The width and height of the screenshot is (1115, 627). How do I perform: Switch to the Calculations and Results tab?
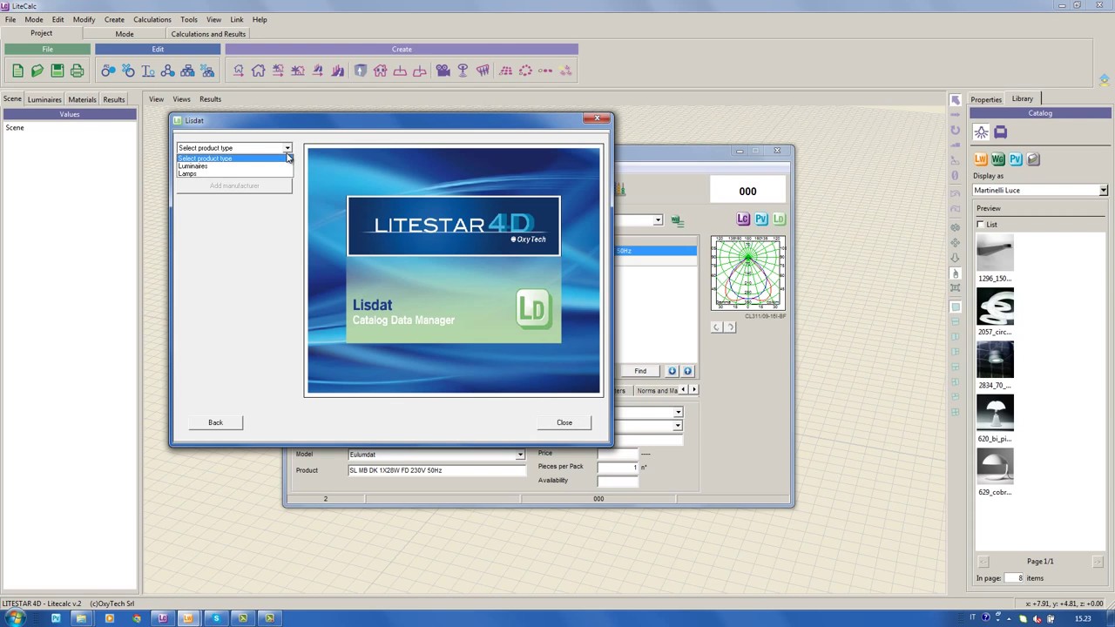tap(208, 34)
